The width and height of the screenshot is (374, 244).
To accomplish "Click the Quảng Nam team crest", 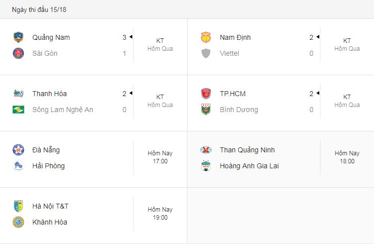I will point(18,37).
